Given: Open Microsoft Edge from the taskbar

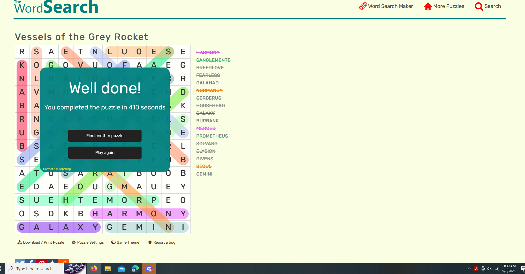Looking at the screenshot, I should pyautogui.click(x=135, y=269).
